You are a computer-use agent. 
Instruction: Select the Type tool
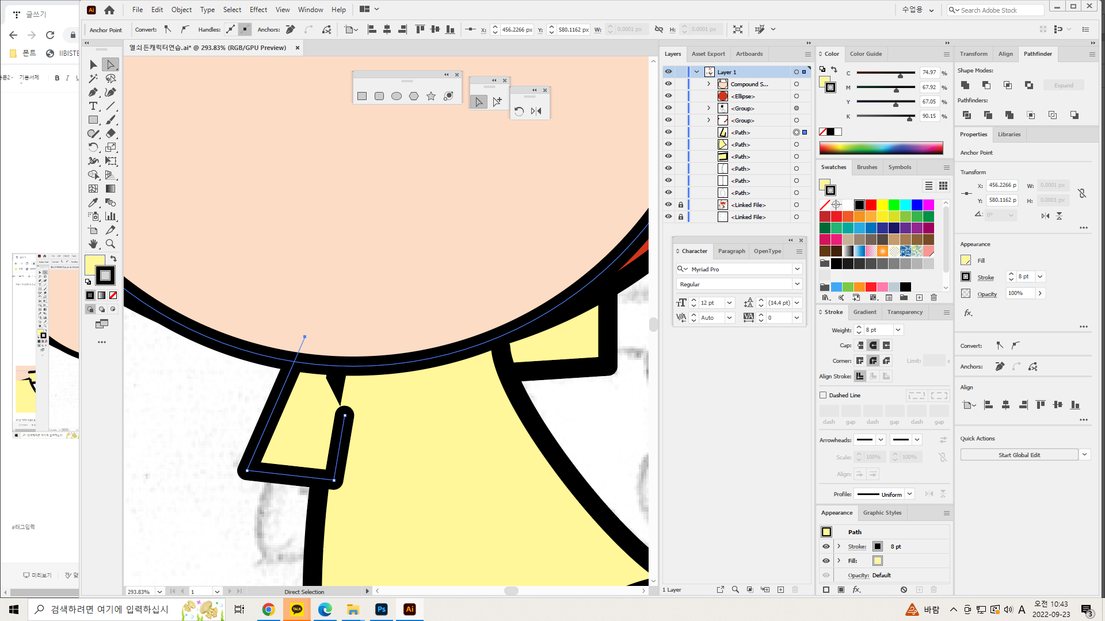[x=93, y=106]
